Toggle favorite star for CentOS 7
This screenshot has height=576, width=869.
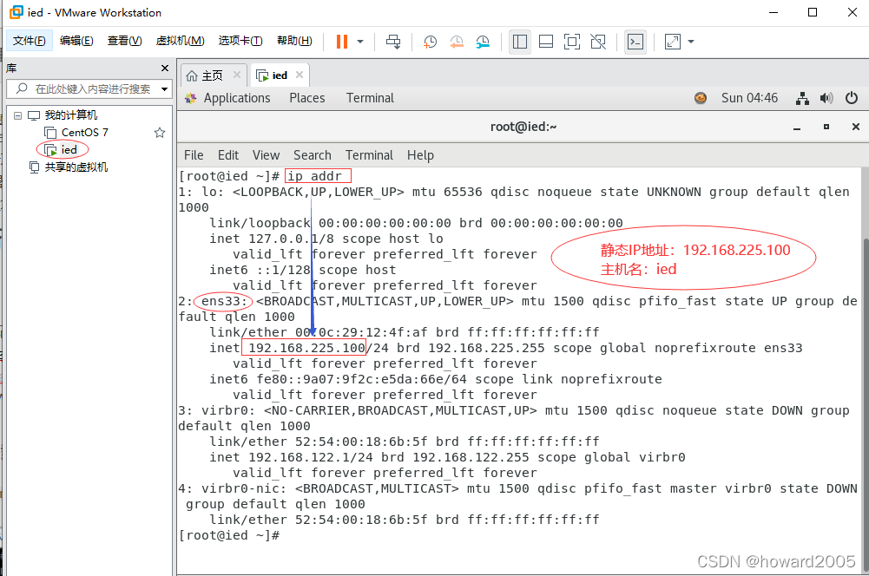[x=160, y=133]
